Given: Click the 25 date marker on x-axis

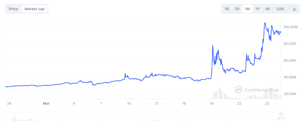Looking at the screenshot, I should tap(267, 104).
